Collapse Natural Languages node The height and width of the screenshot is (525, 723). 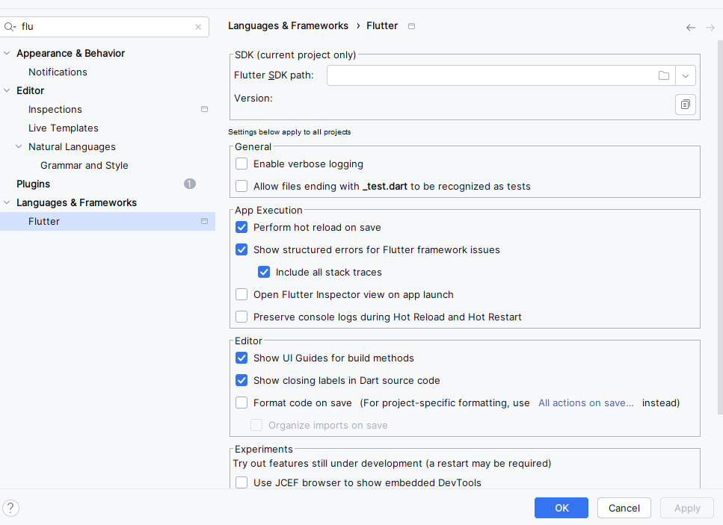tap(19, 146)
